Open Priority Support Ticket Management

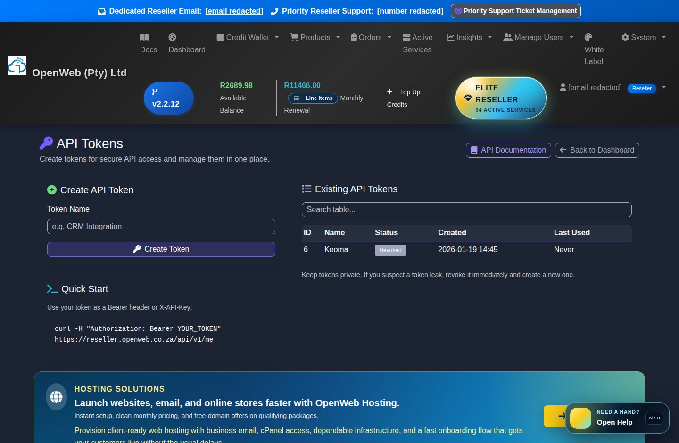coord(516,11)
